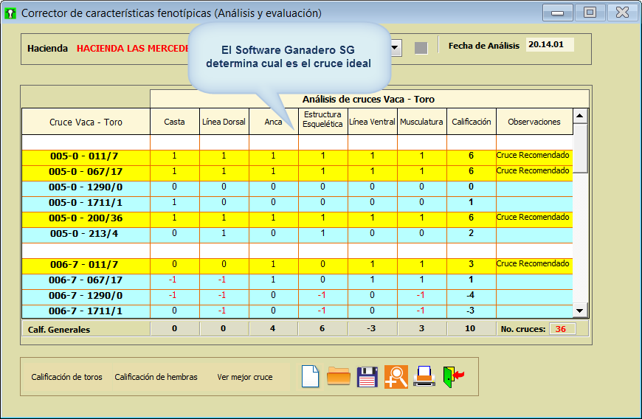This screenshot has width=642, height=419.
Task: Click the new document icon
Action: pos(311,376)
